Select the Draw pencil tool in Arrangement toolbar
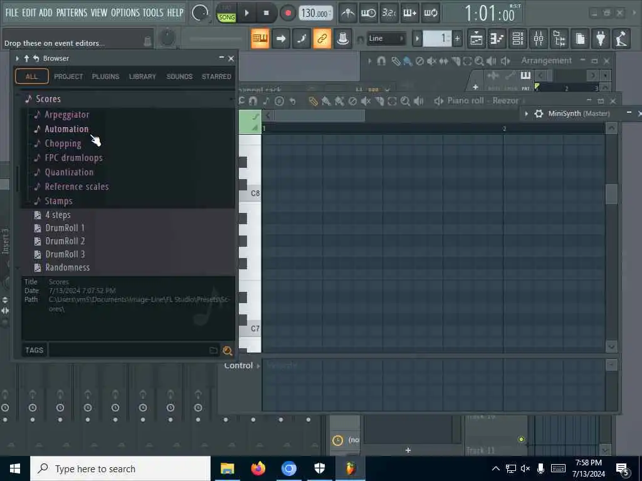The height and width of the screenshot is (481, 642). 396,61
